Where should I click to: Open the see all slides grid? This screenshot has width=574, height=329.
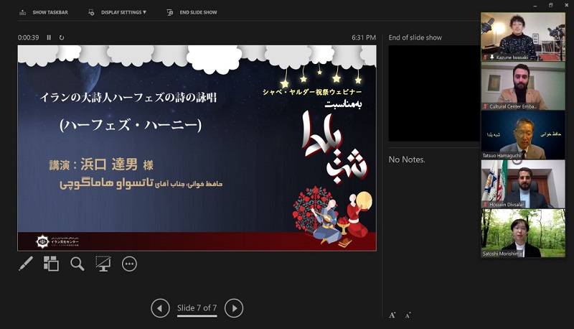[51, 264]
